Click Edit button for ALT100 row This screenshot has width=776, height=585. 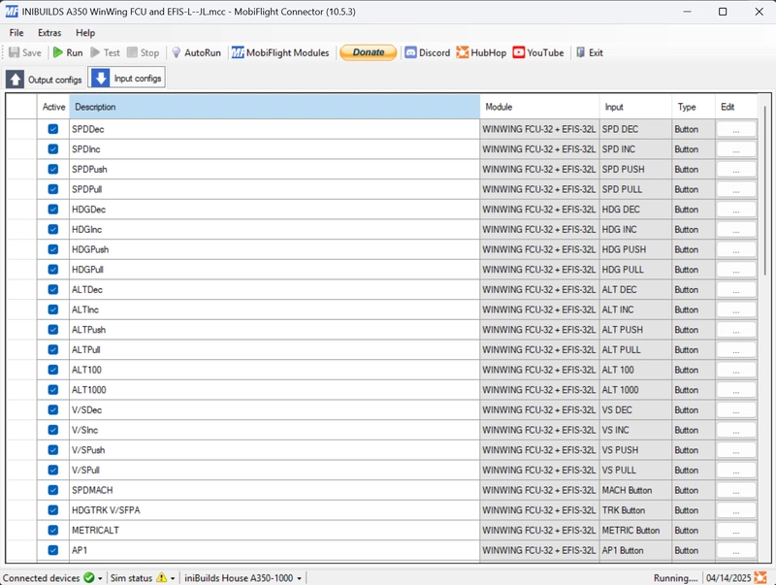[x=736, y=370]
